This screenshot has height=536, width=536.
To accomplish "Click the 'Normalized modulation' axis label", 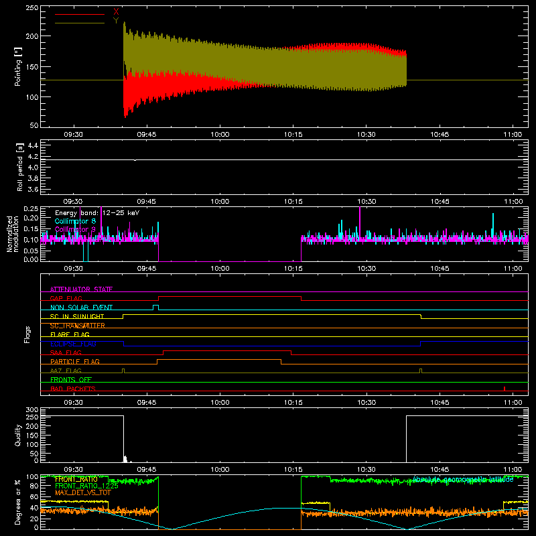I will [x=13, y=234].
